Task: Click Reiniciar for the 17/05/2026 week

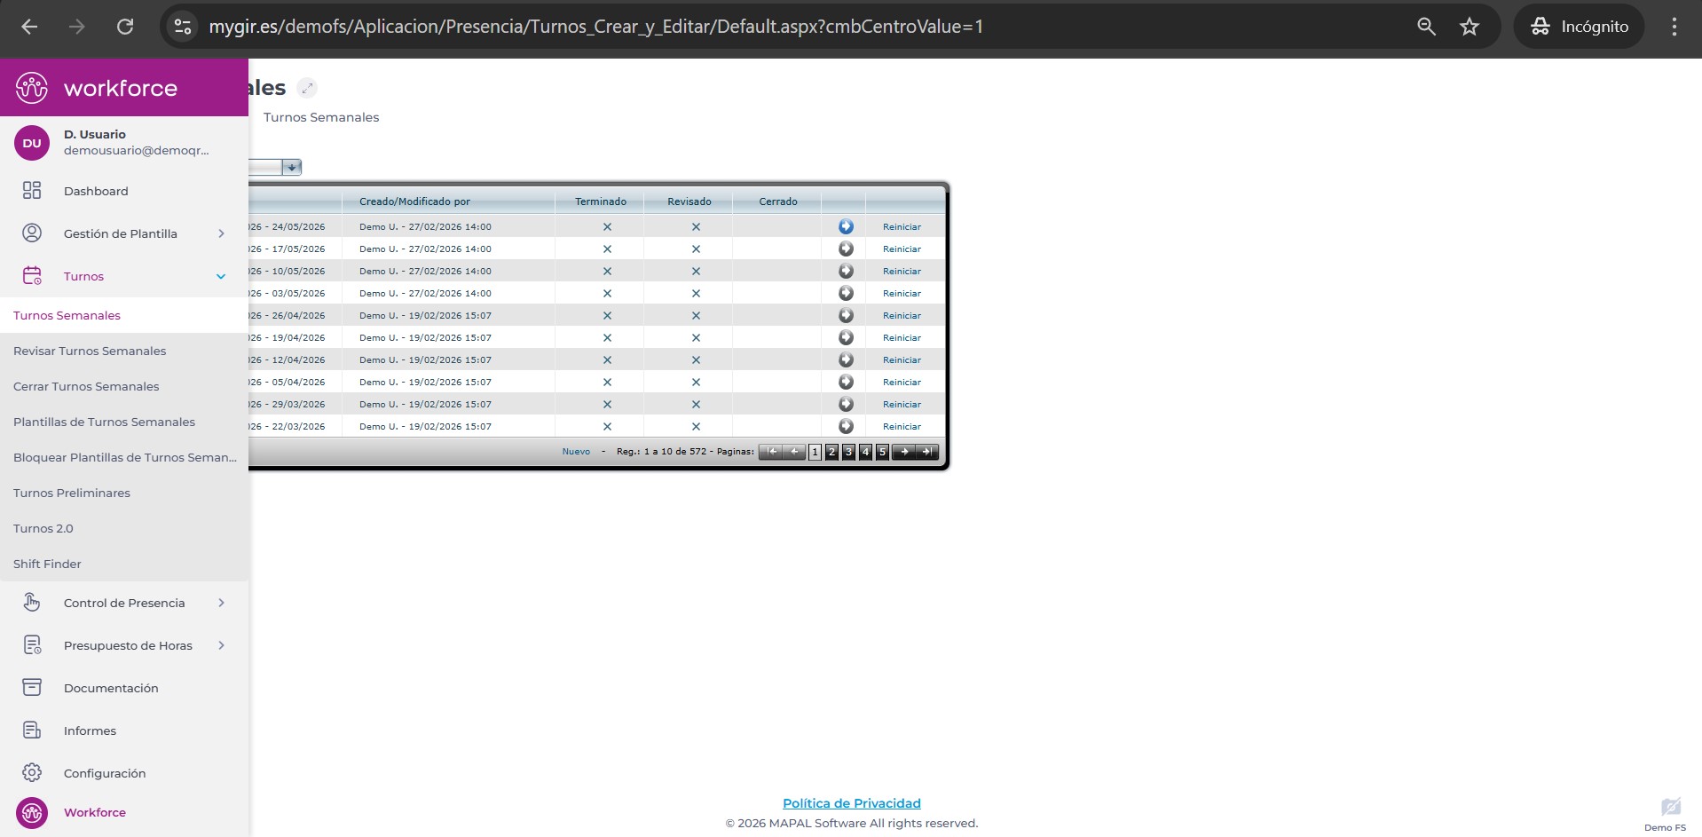Action: [902, 249]
